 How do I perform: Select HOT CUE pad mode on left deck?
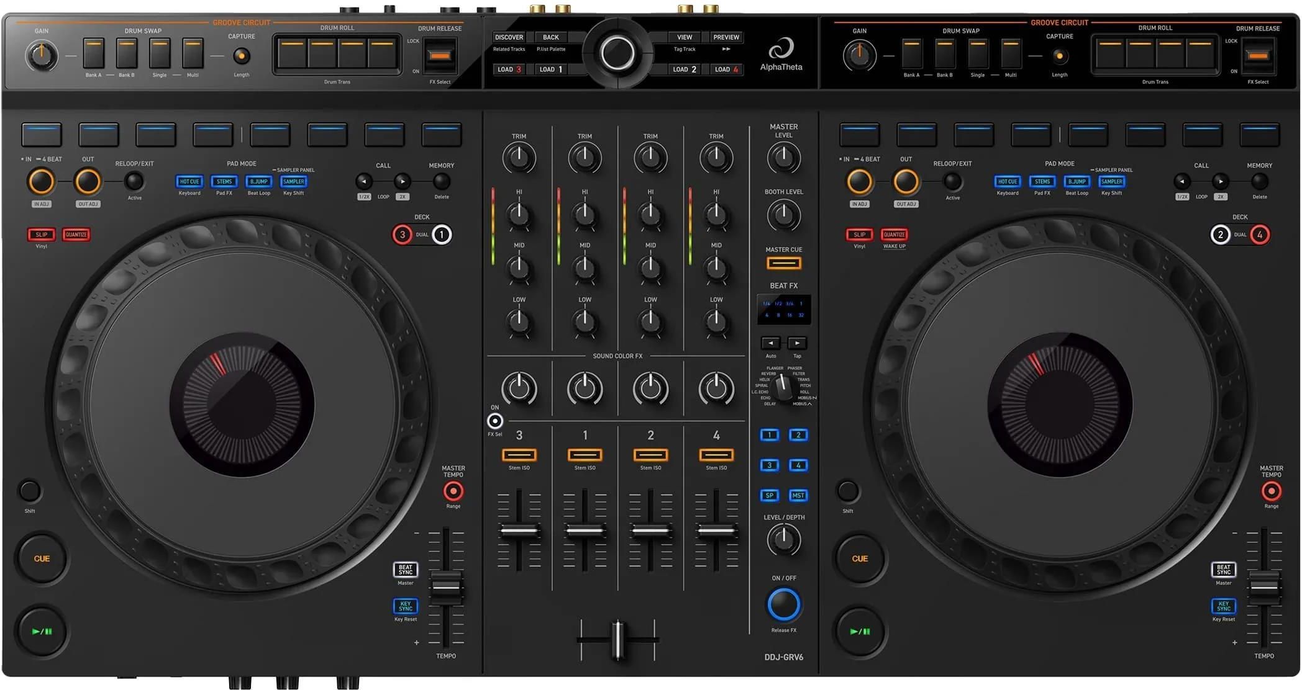click(189, 182)
